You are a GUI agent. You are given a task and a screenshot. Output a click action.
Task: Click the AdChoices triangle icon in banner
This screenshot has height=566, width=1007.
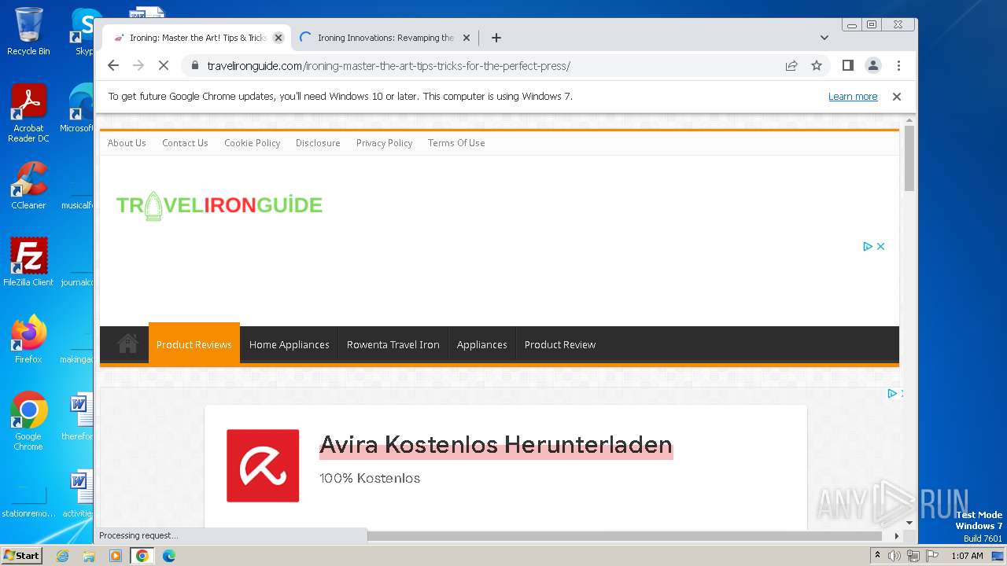tap(868, 246)
